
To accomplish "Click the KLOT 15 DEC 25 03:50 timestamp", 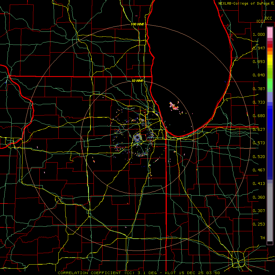I will pos(193,273).
